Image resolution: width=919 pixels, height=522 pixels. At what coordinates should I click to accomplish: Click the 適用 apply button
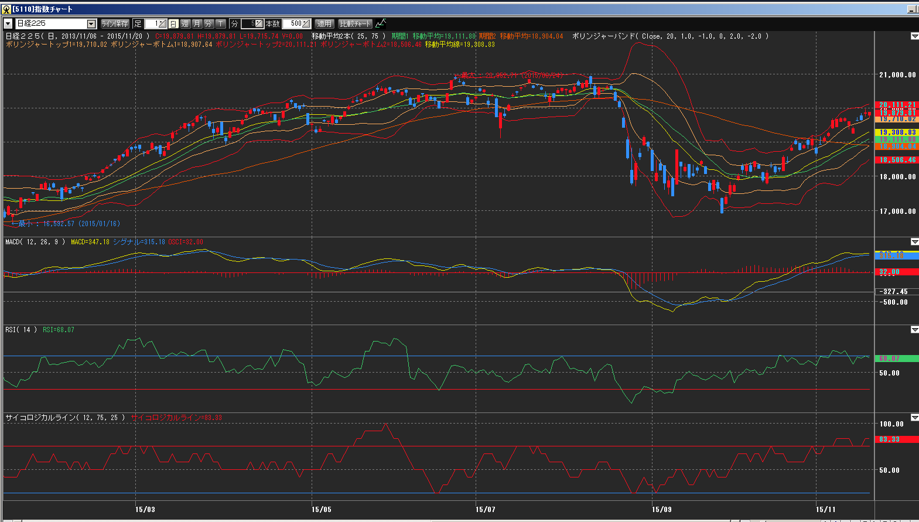[x=324, y=23]
